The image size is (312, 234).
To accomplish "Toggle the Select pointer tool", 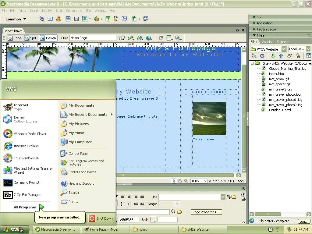I will tap(174, 181).
